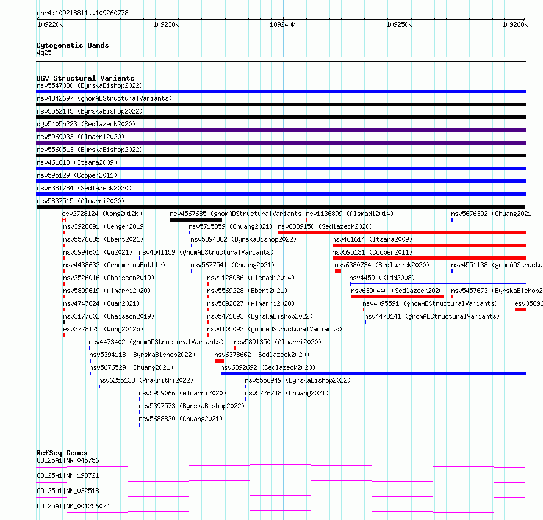Select nsv4473141 gnomADStructuralVariants label
This screenshot has width=543, height=520.
(x=432, y=316)
